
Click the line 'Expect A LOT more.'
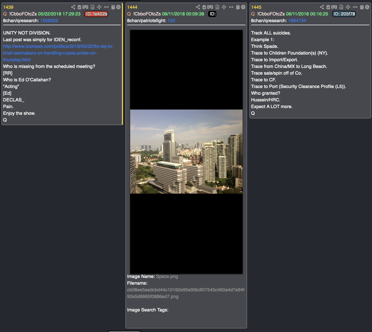pos(272,107)
